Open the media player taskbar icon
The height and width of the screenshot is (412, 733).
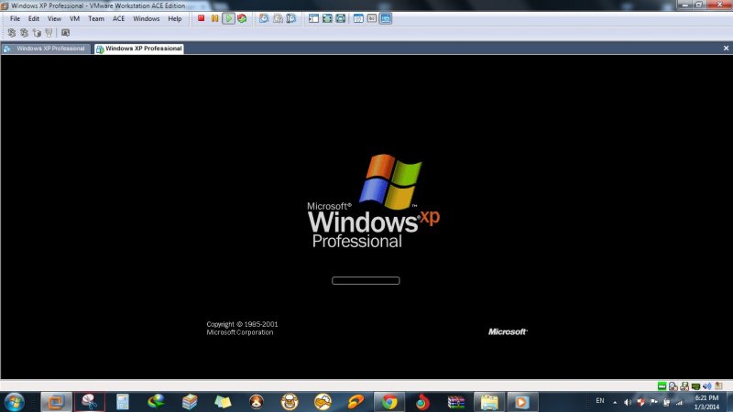[522, 402]
